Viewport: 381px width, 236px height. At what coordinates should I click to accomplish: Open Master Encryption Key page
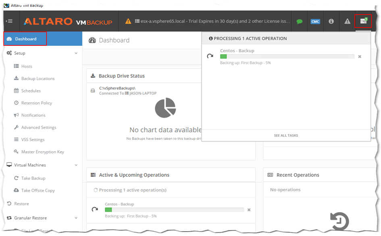[x=42, y=152]
